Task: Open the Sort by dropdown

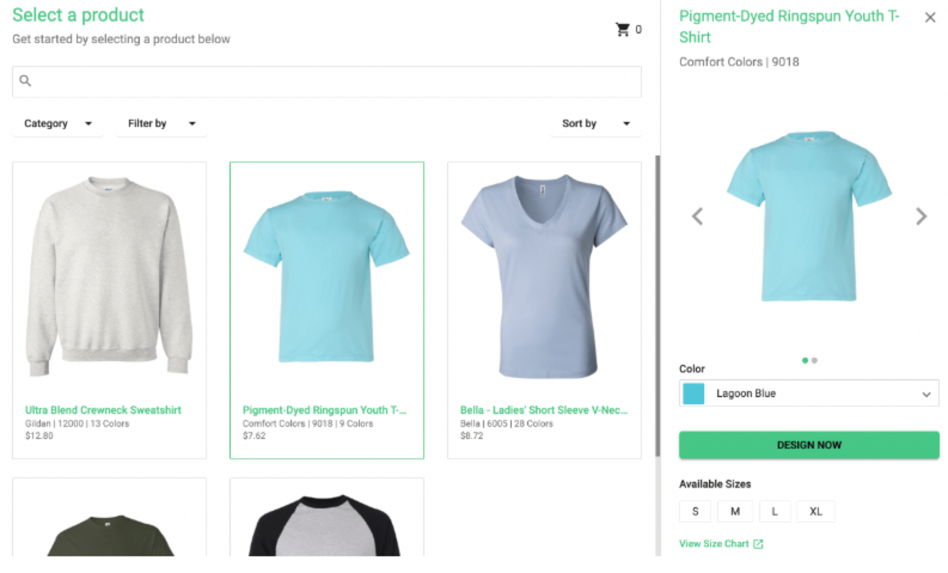Action: click(597, 123)
